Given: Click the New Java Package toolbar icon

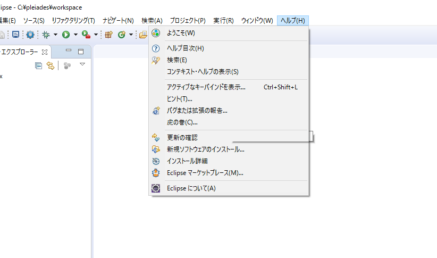Looking at the screenshot, I should click(x=108, y=35).
